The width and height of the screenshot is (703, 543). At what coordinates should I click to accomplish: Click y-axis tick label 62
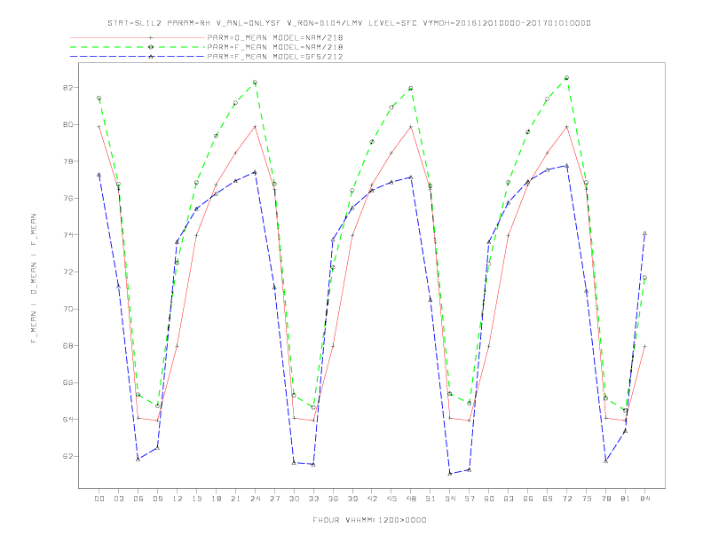click(68, 457)
